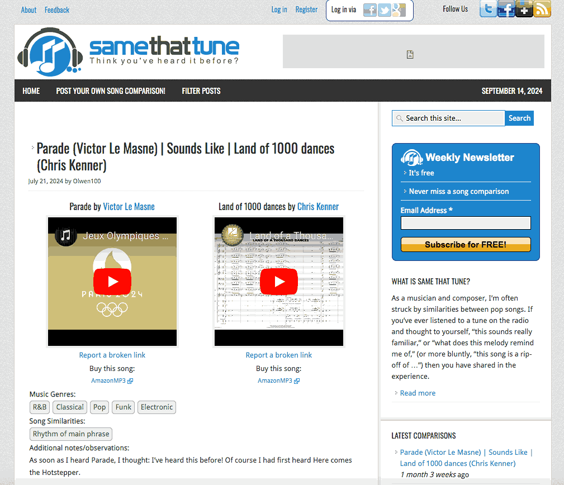Play the Land of a Thousand Dances video
Image resolution: width=564 pixels, height=485 pixels.
[279, 282]
